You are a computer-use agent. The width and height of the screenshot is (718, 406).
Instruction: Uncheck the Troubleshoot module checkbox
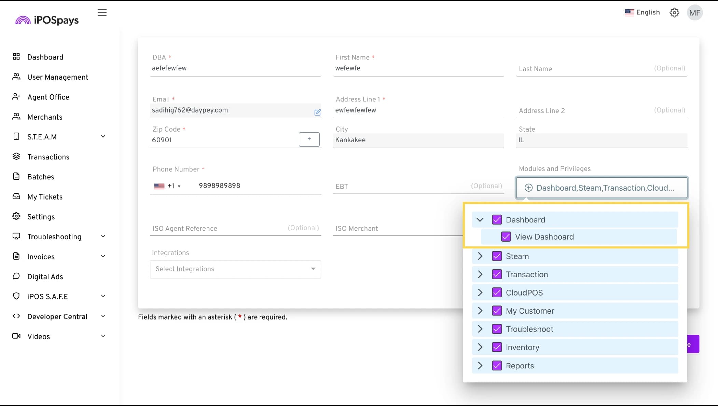click(x=497, y=329)
